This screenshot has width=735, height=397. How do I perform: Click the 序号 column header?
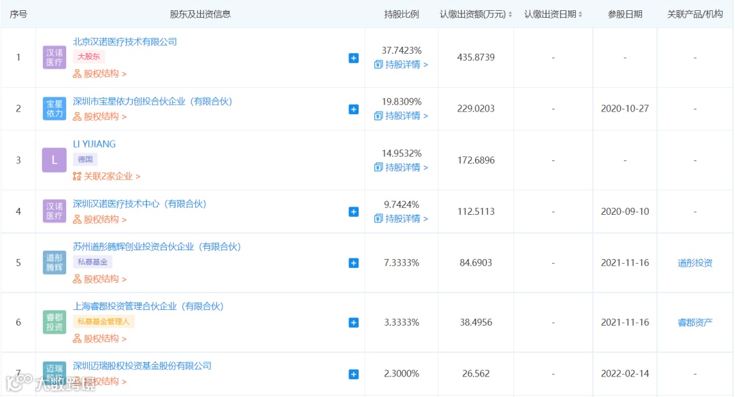[18, 14]
